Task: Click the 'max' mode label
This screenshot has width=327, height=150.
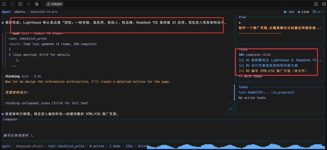Action: click(x=292, y=12)
